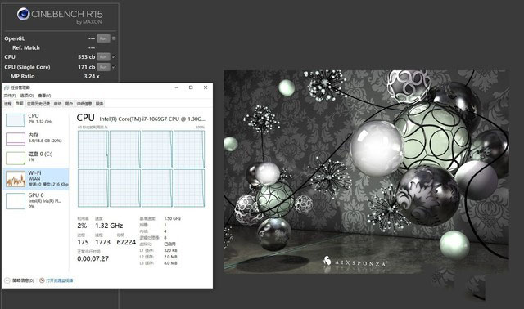Image resolution: width=524 pixels, height=309 pixels.
Task: Click the '1773' thread count value
Action: 102,242
